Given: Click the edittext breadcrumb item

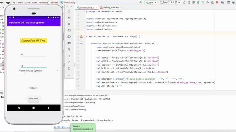Looking at the screenshot, I should 54,3.
